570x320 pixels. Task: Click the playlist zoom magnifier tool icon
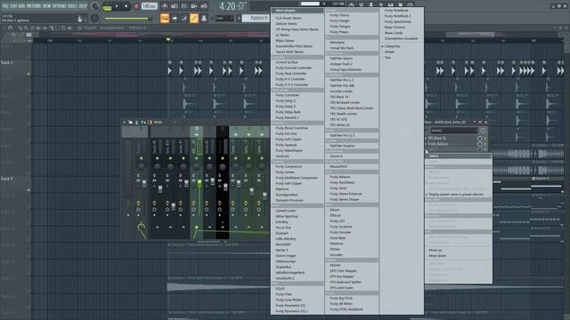[63, 28]
